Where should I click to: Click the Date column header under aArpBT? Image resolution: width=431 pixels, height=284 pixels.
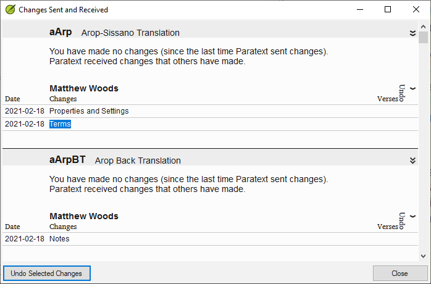point(12,227)
